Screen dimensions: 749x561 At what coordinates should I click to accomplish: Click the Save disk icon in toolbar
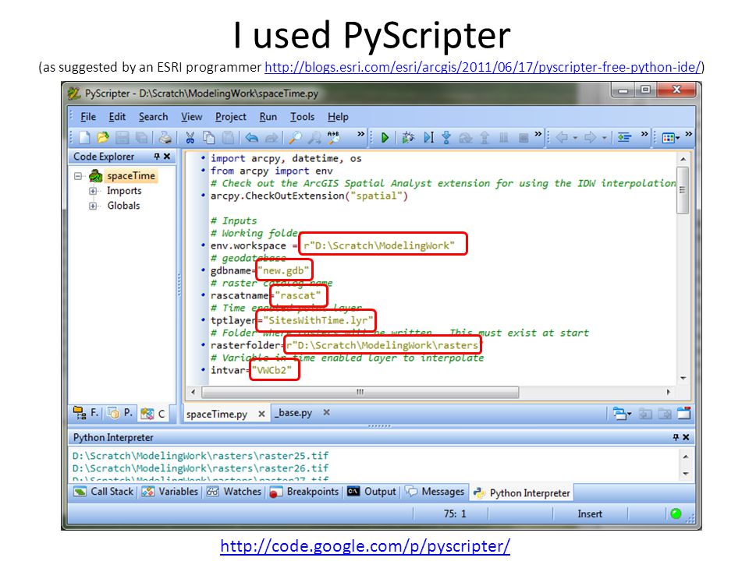(122, 137)
